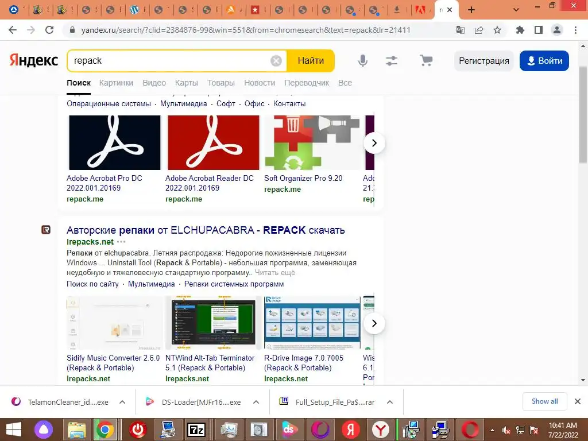Switch to the Переводчик tab
This screenshot has height=441, width=588.
[x=307, y=83]
